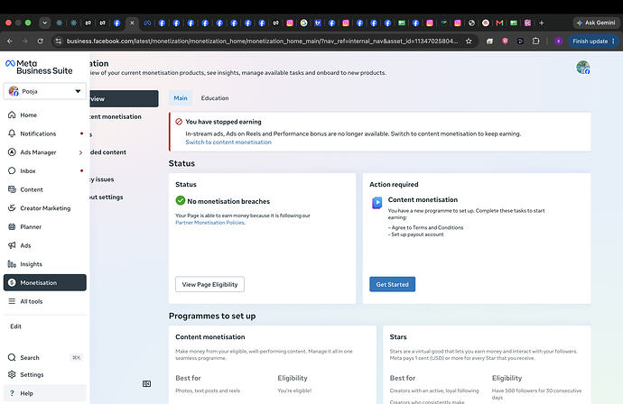Click View Page Eligibility button
This screenshot has height=404, width=623.
(x=209, y=285)
